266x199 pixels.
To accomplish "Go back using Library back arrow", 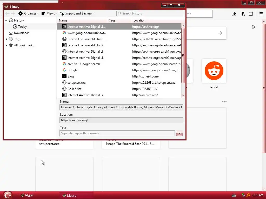I will click(7, 13).
